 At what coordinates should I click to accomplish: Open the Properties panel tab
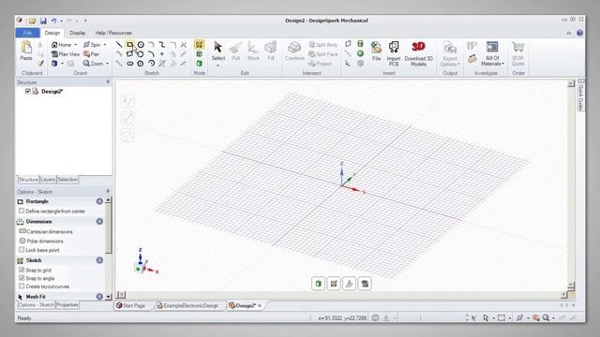click(x=67, y=305)
